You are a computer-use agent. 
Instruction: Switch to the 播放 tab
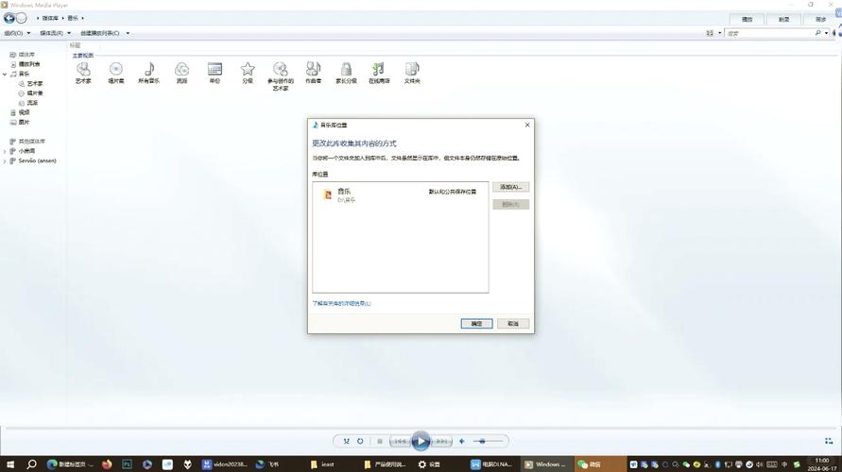point(747,19)
